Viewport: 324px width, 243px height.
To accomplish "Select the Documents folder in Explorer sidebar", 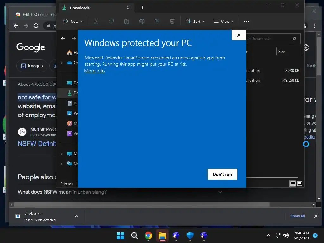I will [72, 103].
